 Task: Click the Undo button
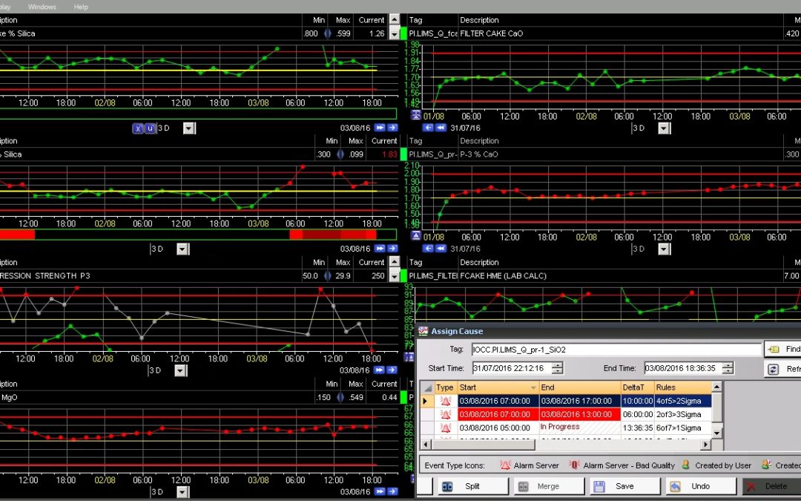pyautogui.click(x=701, y=486)
